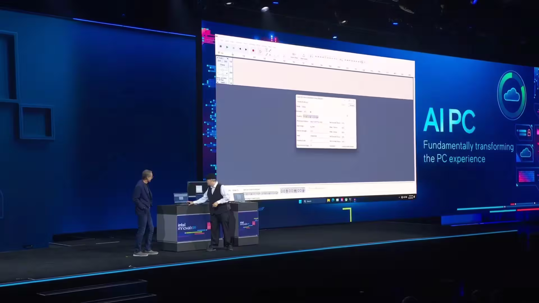Screen dimensions: 539x303
Task: Pause playback in Audacity
Action: click(221, 46)
